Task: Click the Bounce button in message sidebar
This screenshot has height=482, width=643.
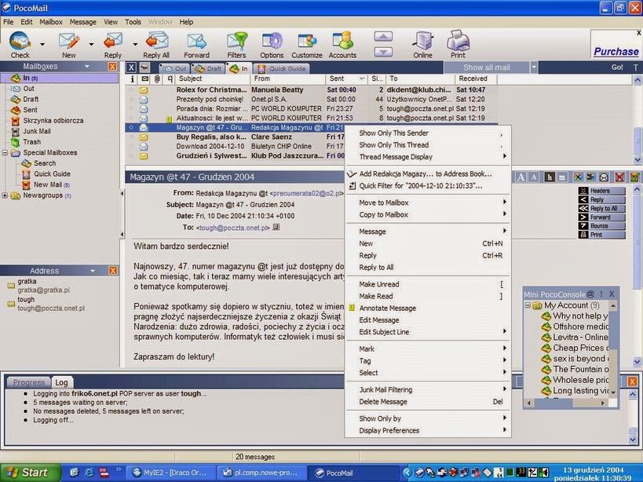Action: point(601,226)
